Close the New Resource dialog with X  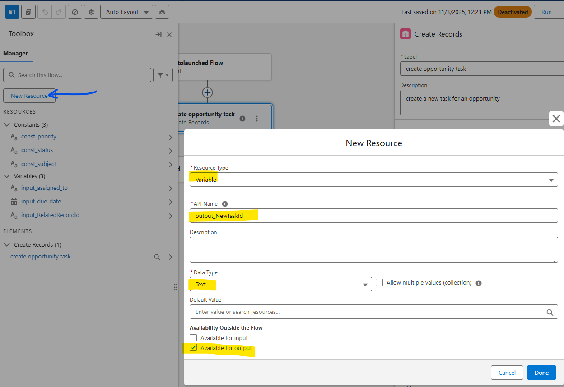tap(556, 119)
